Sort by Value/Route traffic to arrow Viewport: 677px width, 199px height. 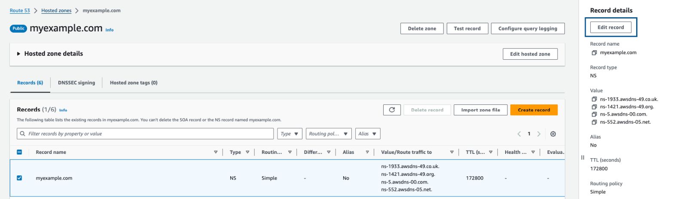[452, 152]
